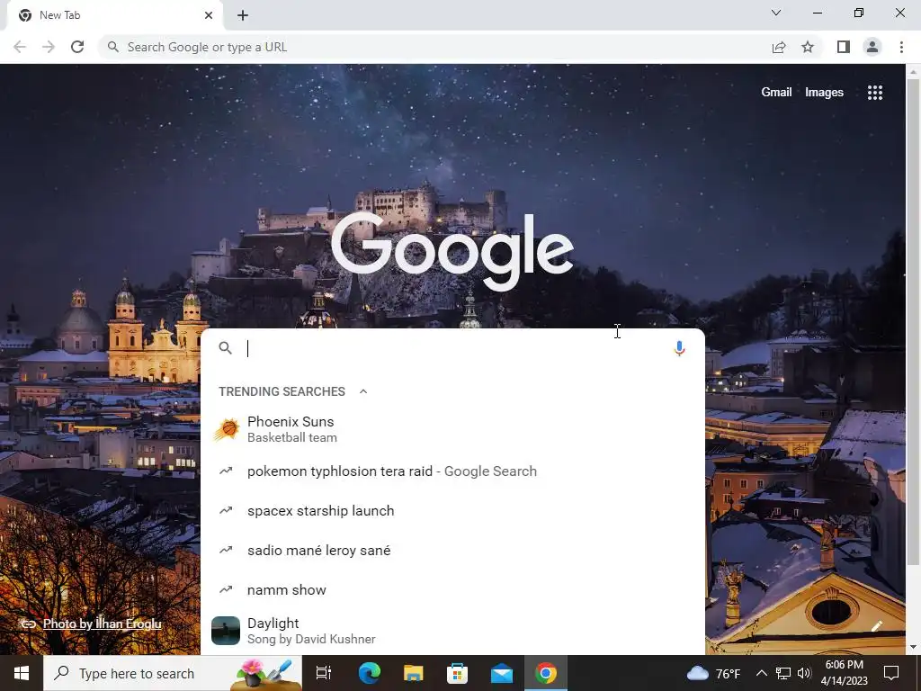The height and width of the screenshot is (691, 921).
Task: Click the customize Chrome pencil icon
Action: click(x=877, y=626)
